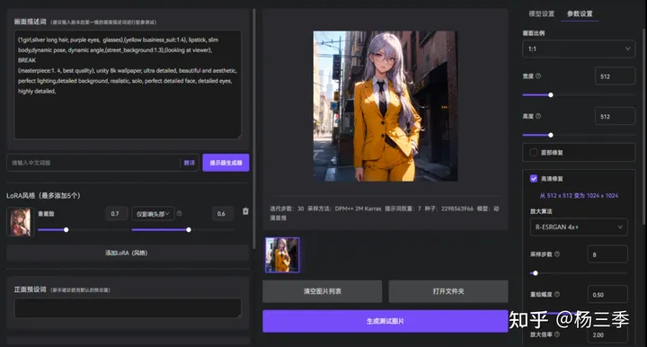Click the help icon next to 宽度

pos(538,76)
